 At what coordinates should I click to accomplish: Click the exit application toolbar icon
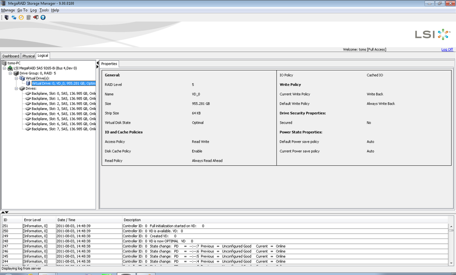pos(36,17)
